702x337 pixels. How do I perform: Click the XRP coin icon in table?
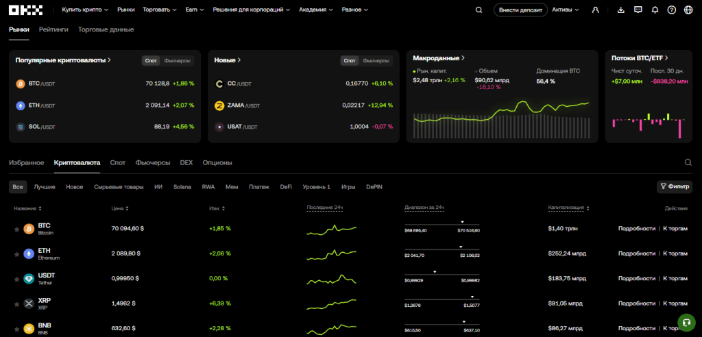(29, 303)
